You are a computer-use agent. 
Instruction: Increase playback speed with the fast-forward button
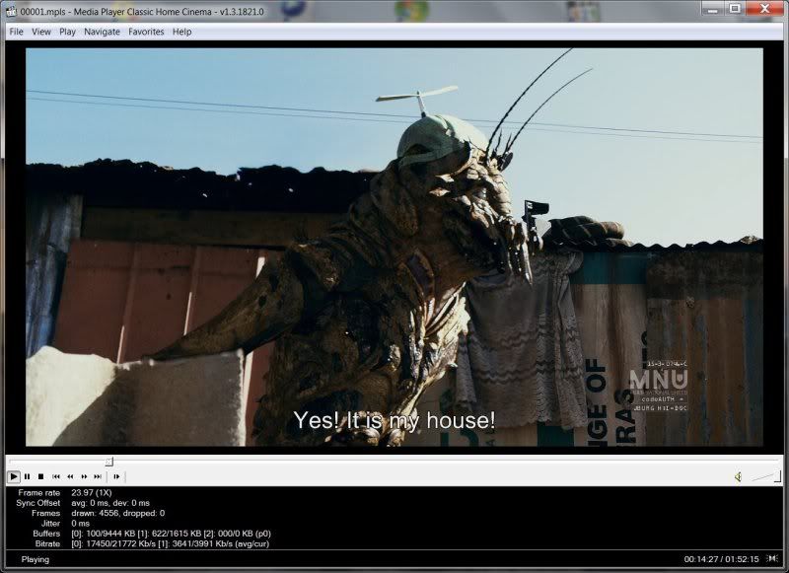tap(84, 476)
